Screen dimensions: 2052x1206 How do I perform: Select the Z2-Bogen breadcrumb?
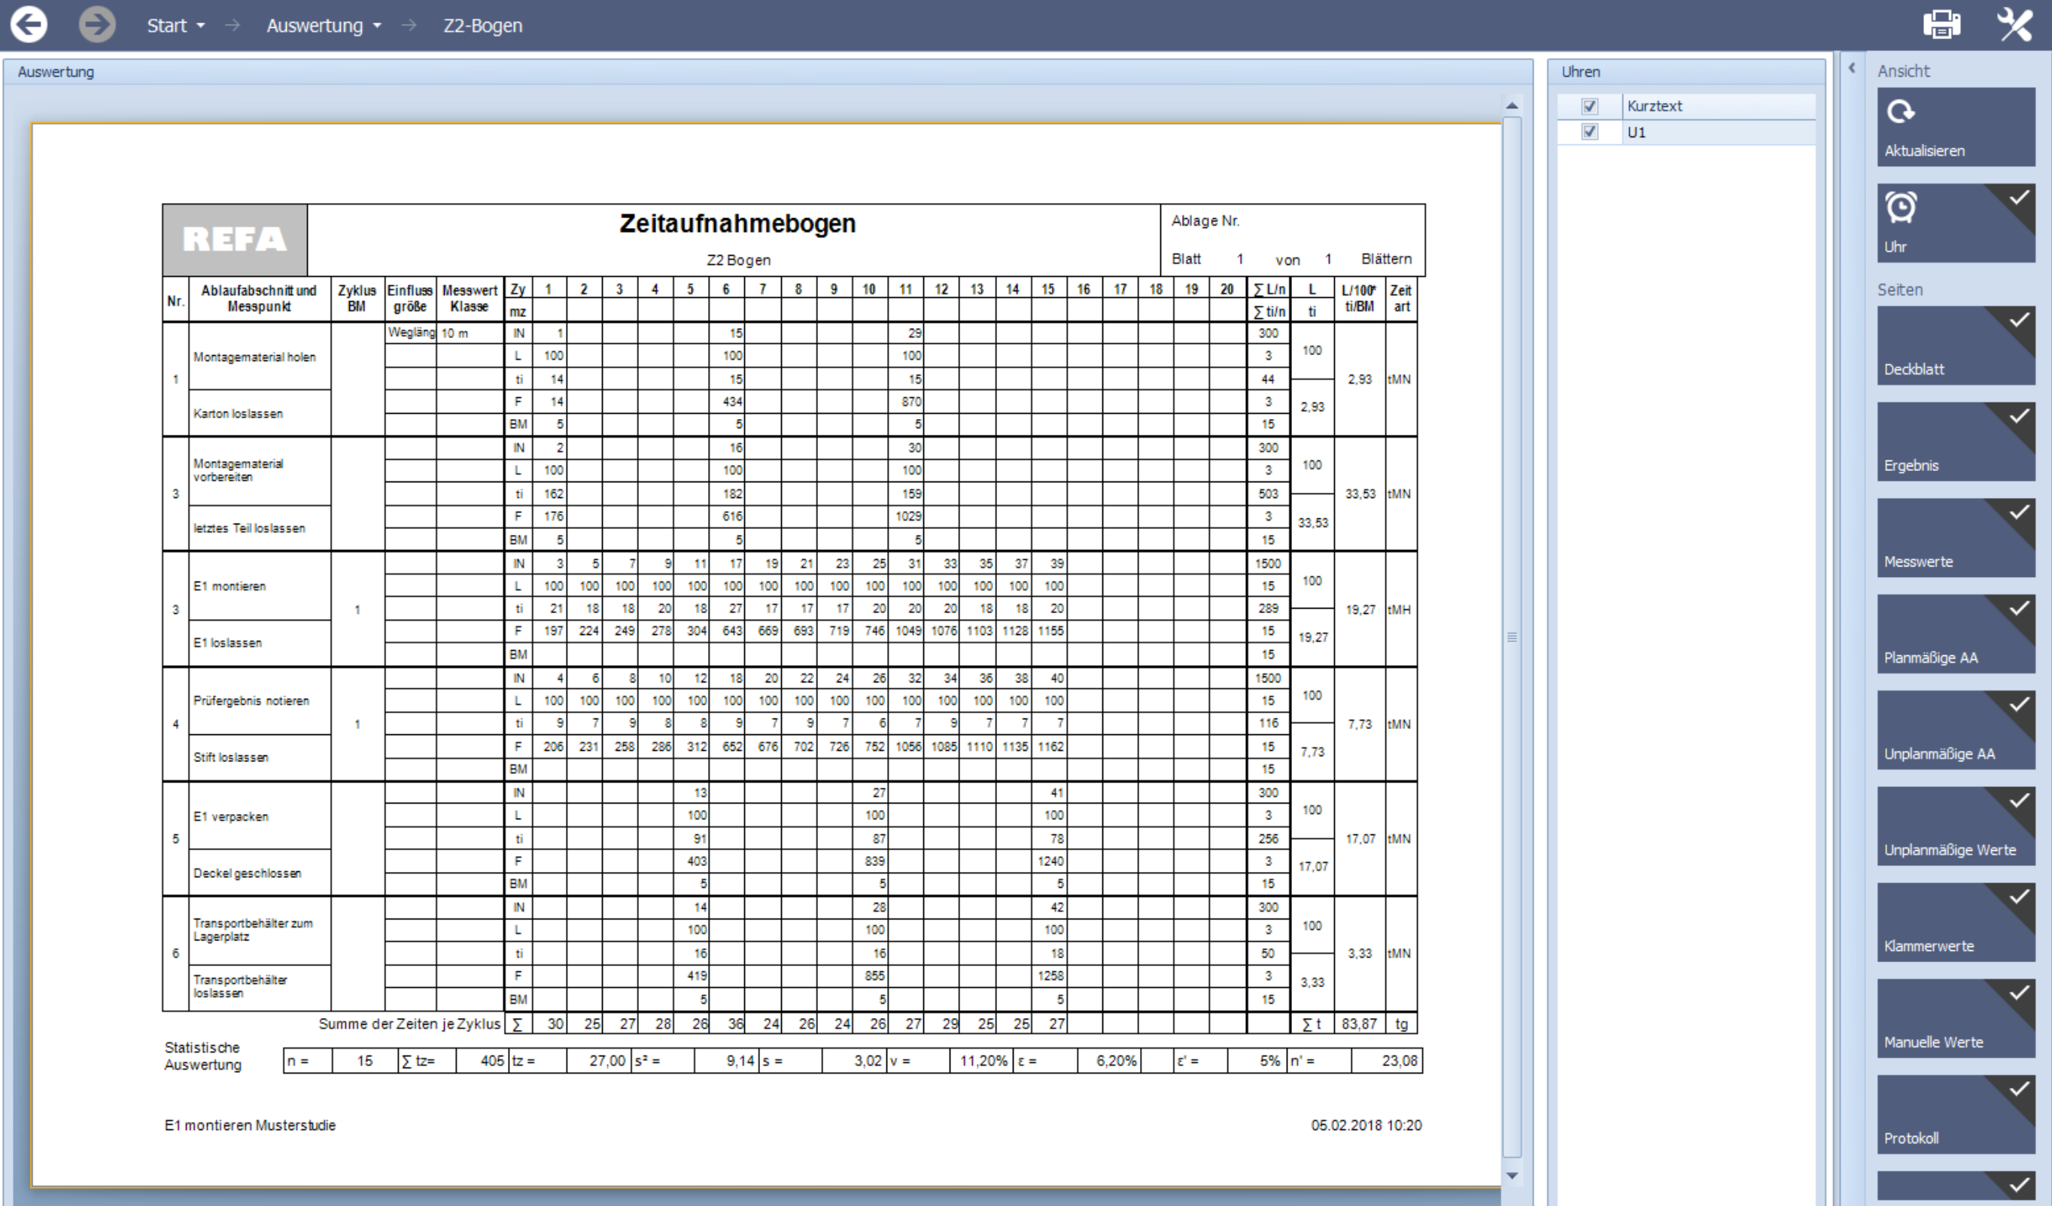click(483, 26)
